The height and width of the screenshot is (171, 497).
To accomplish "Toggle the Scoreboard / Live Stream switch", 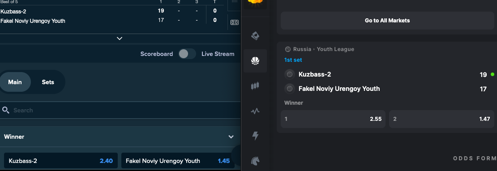I will point(187,54).
